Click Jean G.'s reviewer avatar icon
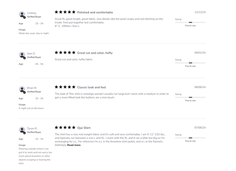 coord(22,55)
